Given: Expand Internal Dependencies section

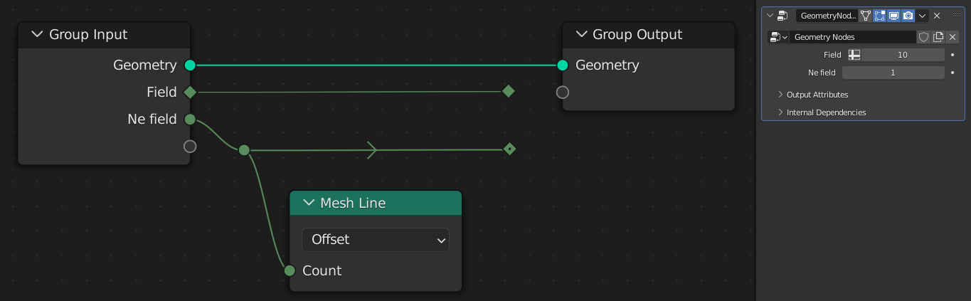Looking at the screenshot, I should [826, 112].
